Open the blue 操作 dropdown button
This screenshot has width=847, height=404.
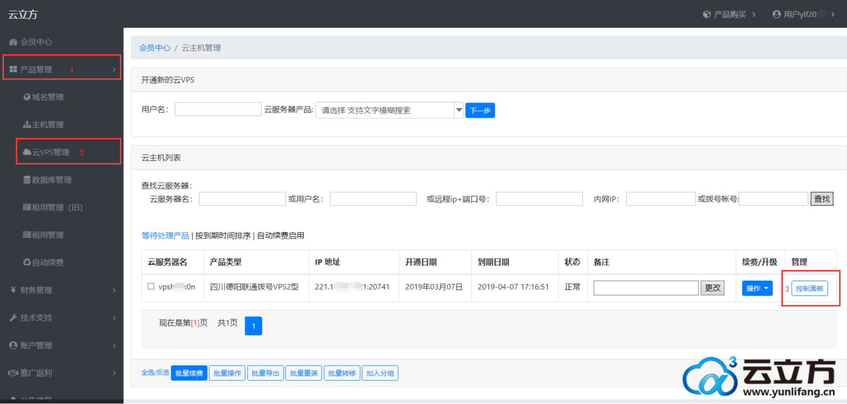pos(757,288)
